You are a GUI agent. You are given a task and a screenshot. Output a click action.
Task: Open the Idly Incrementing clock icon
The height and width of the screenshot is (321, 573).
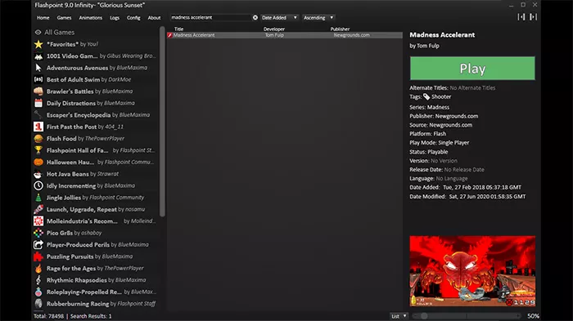[x=38, y=185]
